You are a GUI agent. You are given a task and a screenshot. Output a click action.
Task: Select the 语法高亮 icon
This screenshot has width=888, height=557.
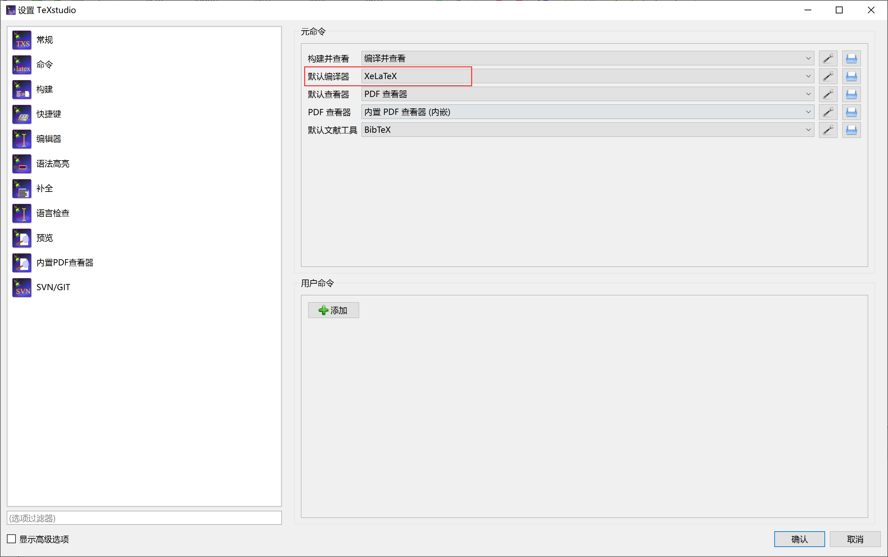22,164
